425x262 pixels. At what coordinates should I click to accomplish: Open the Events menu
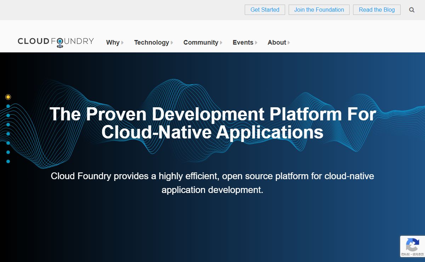click(x=243, y=42)
